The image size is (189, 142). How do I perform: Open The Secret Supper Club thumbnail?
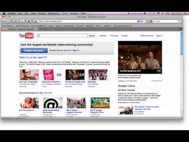click(75, 75)
